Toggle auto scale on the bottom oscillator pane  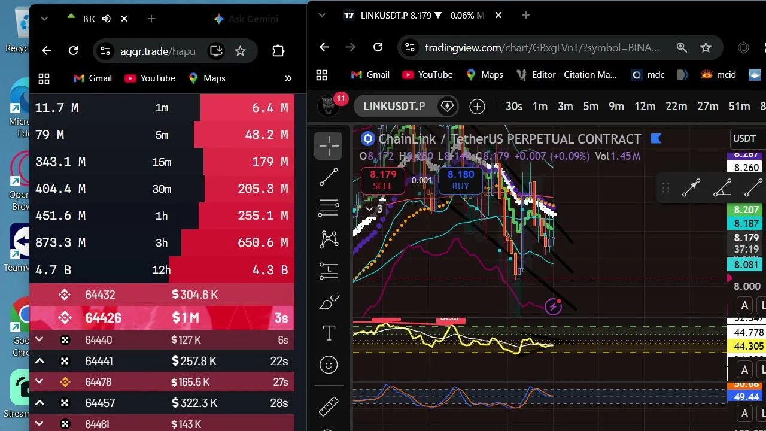click(744, 414)
